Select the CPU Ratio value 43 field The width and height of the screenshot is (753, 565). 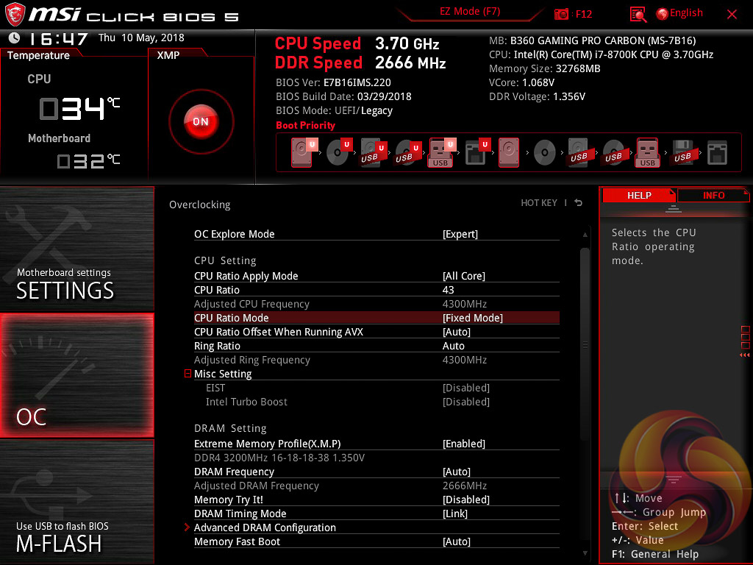coord(448,290)
